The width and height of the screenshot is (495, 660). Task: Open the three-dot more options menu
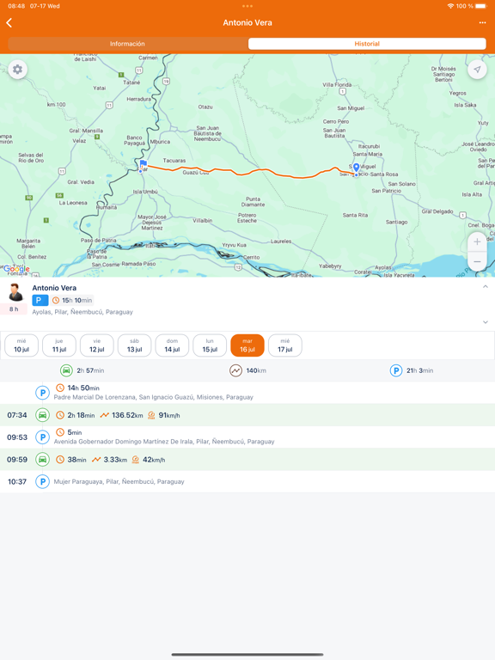pos(482,22)
